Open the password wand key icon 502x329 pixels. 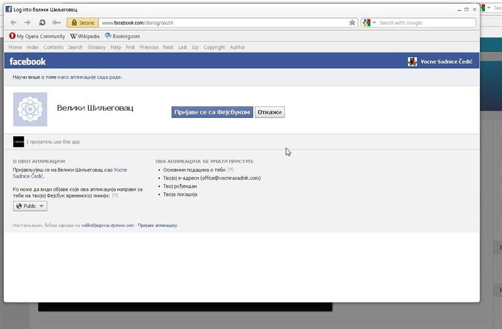(56, 23)
